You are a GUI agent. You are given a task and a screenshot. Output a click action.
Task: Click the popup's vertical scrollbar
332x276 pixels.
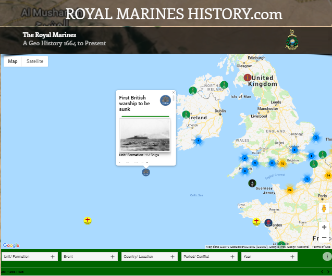(174, 98)
